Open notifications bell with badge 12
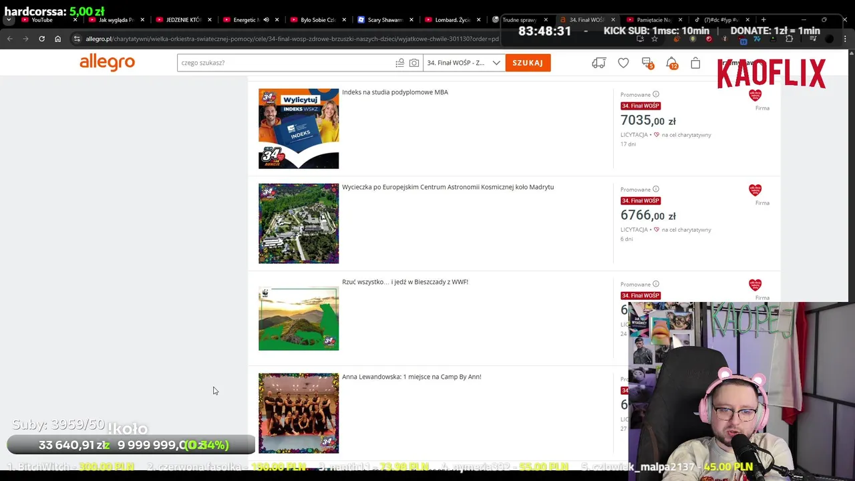855x481 pixels. 671,63
